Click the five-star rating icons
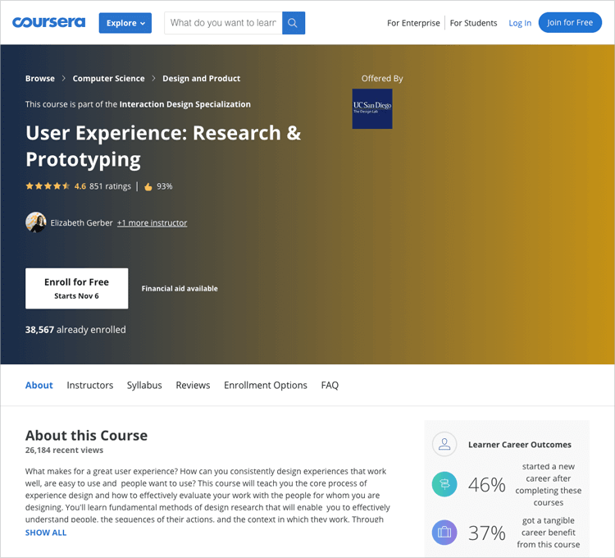615x558 pixels. click(48, 186)
